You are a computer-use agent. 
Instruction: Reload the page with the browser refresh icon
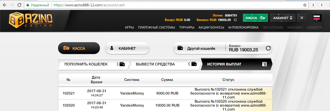coord(19,5)
